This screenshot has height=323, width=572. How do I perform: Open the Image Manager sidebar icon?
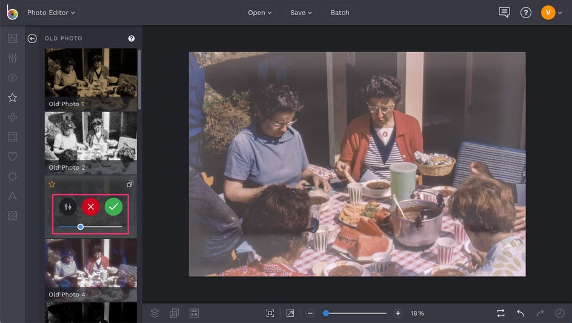click(12, 38)
